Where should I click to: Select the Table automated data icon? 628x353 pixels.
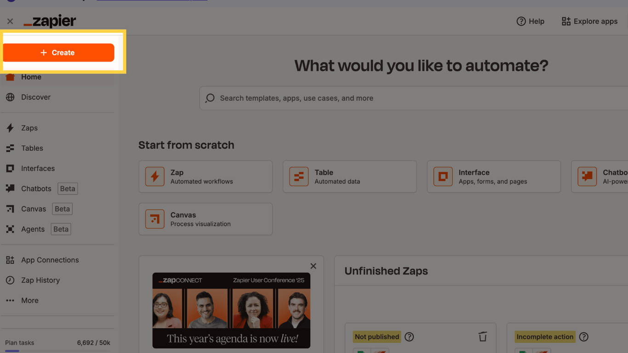click(x=299, y=176)
